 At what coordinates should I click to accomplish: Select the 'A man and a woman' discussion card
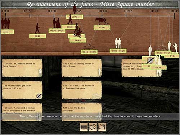pos(22,112)
